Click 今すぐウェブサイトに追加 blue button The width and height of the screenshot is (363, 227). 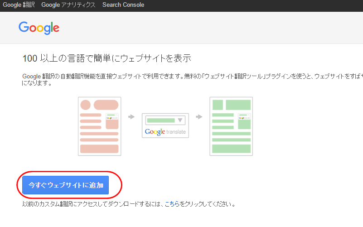pos(66,185)
